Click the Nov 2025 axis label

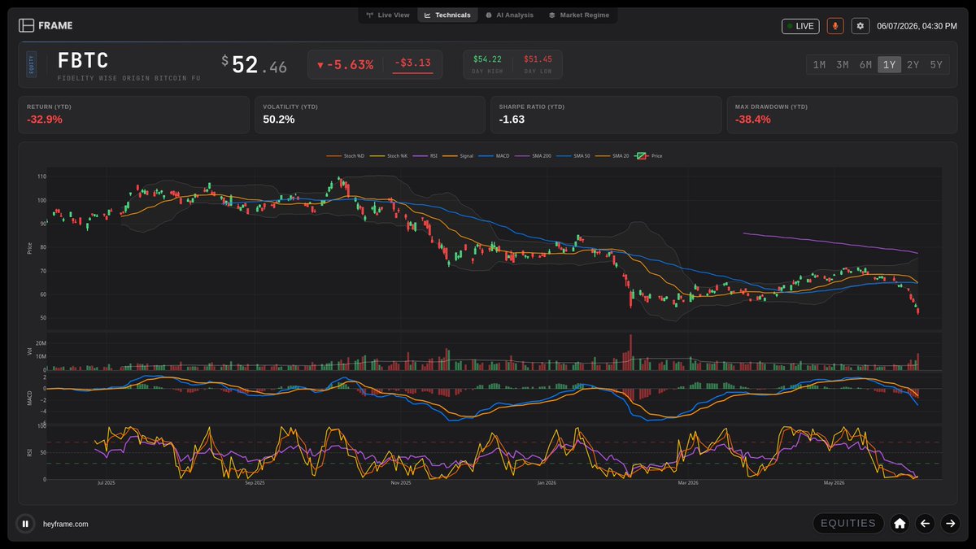[400, 483]
